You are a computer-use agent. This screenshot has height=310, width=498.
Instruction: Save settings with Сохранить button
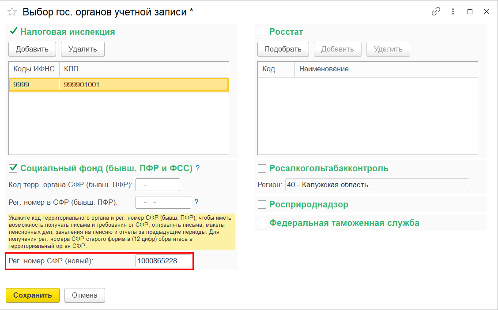pos(32,295)
